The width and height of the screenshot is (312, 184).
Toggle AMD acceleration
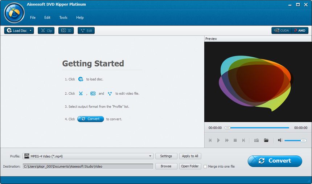coord(300,30)
